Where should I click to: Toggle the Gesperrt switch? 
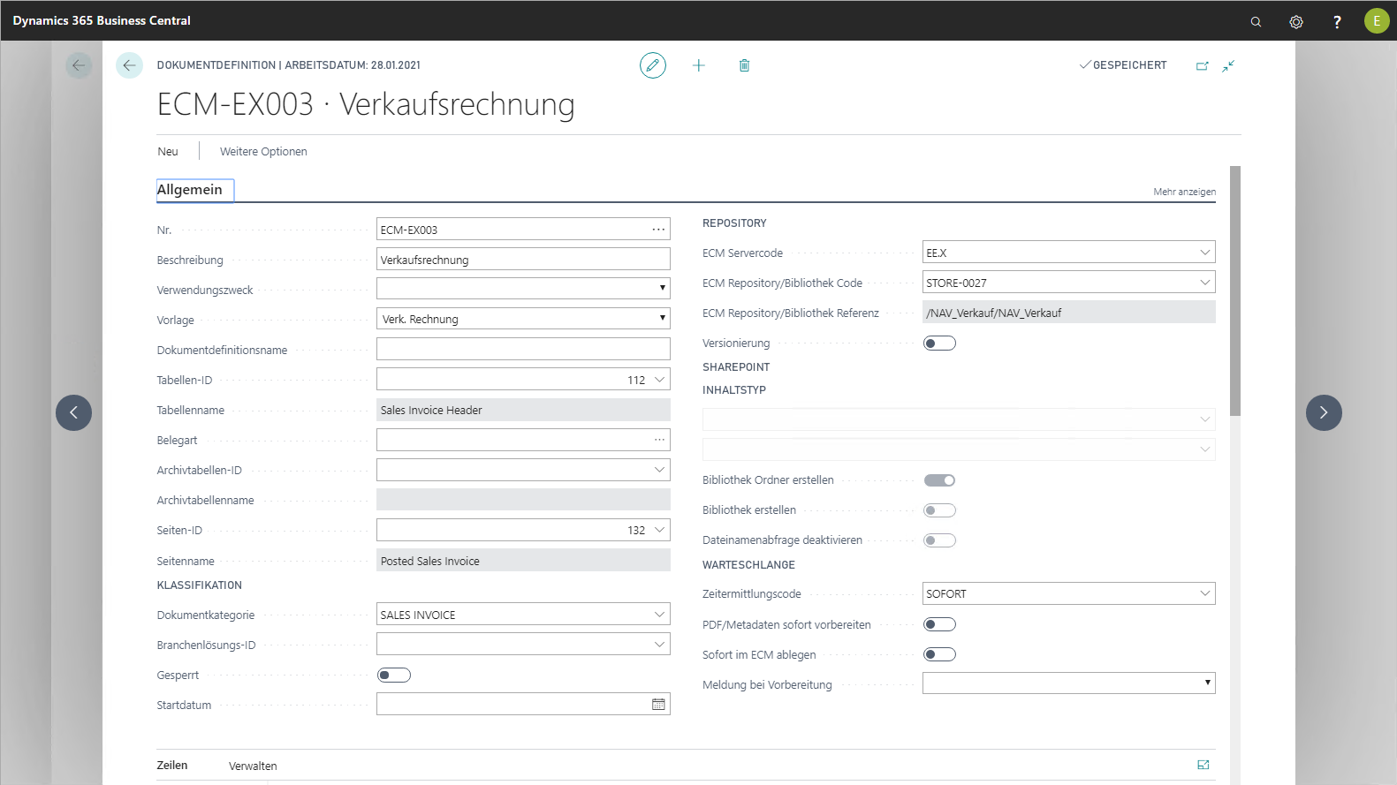coord(394,676)
